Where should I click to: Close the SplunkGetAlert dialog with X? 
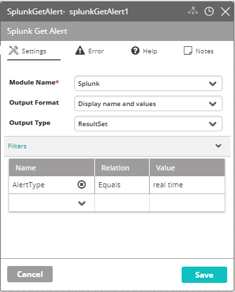pyautogui.click(x=225, y=12)
